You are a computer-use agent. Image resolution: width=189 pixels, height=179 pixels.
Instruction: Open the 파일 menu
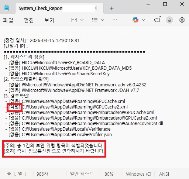(x=8, y=20)
